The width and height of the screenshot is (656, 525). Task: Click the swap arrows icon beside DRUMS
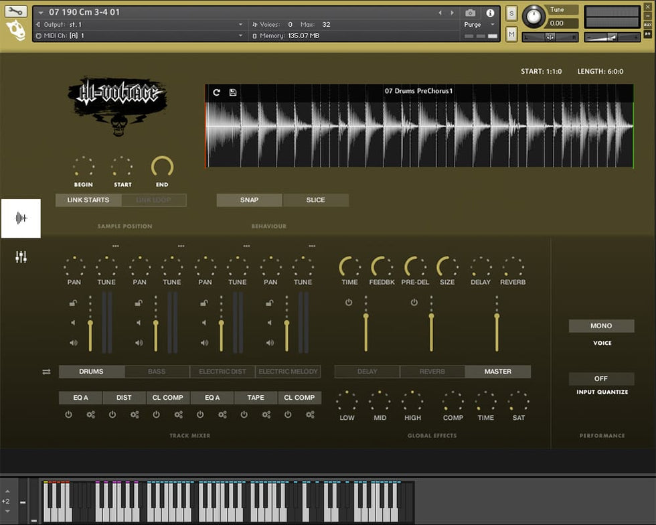point(46,372)
